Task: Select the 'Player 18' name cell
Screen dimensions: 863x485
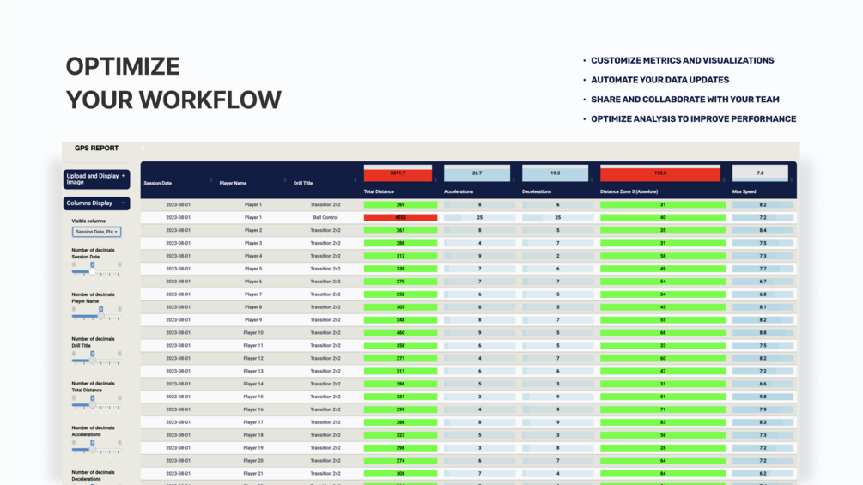Action: click(253, 435)
